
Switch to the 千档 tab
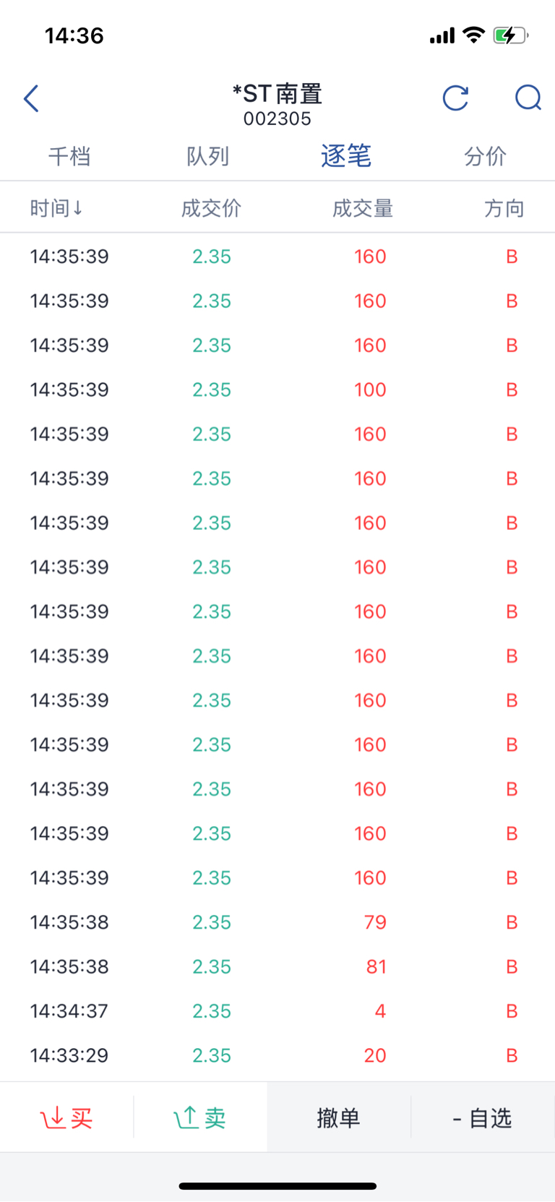pyautogui.click(x=69, y=156)
